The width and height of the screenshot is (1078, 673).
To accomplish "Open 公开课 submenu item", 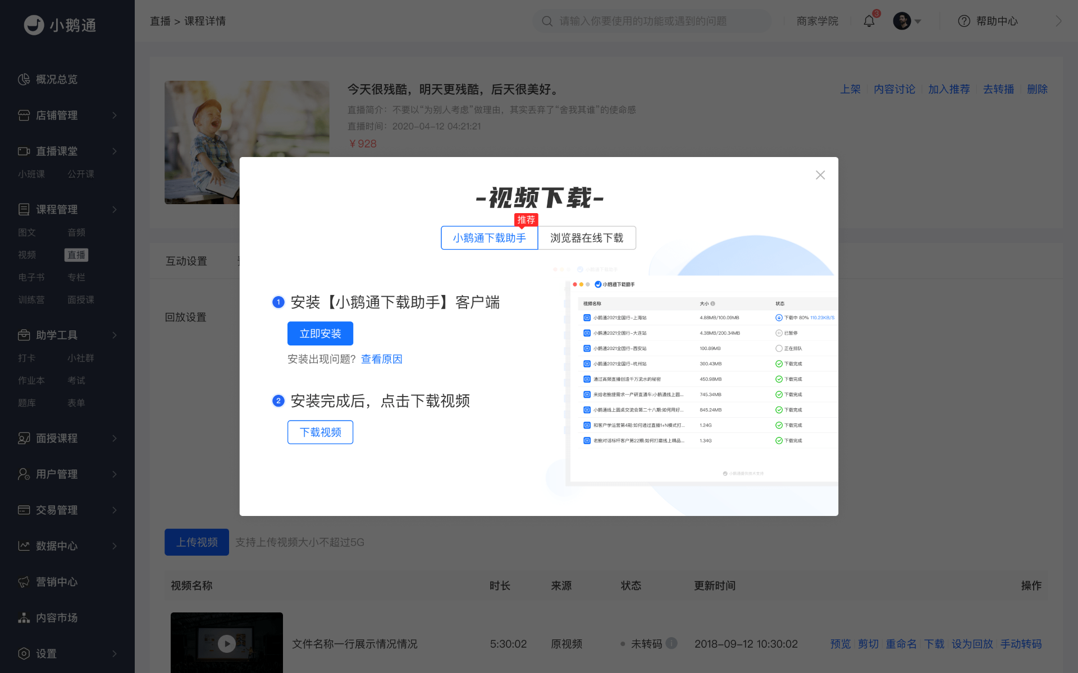I will point(81,174).
